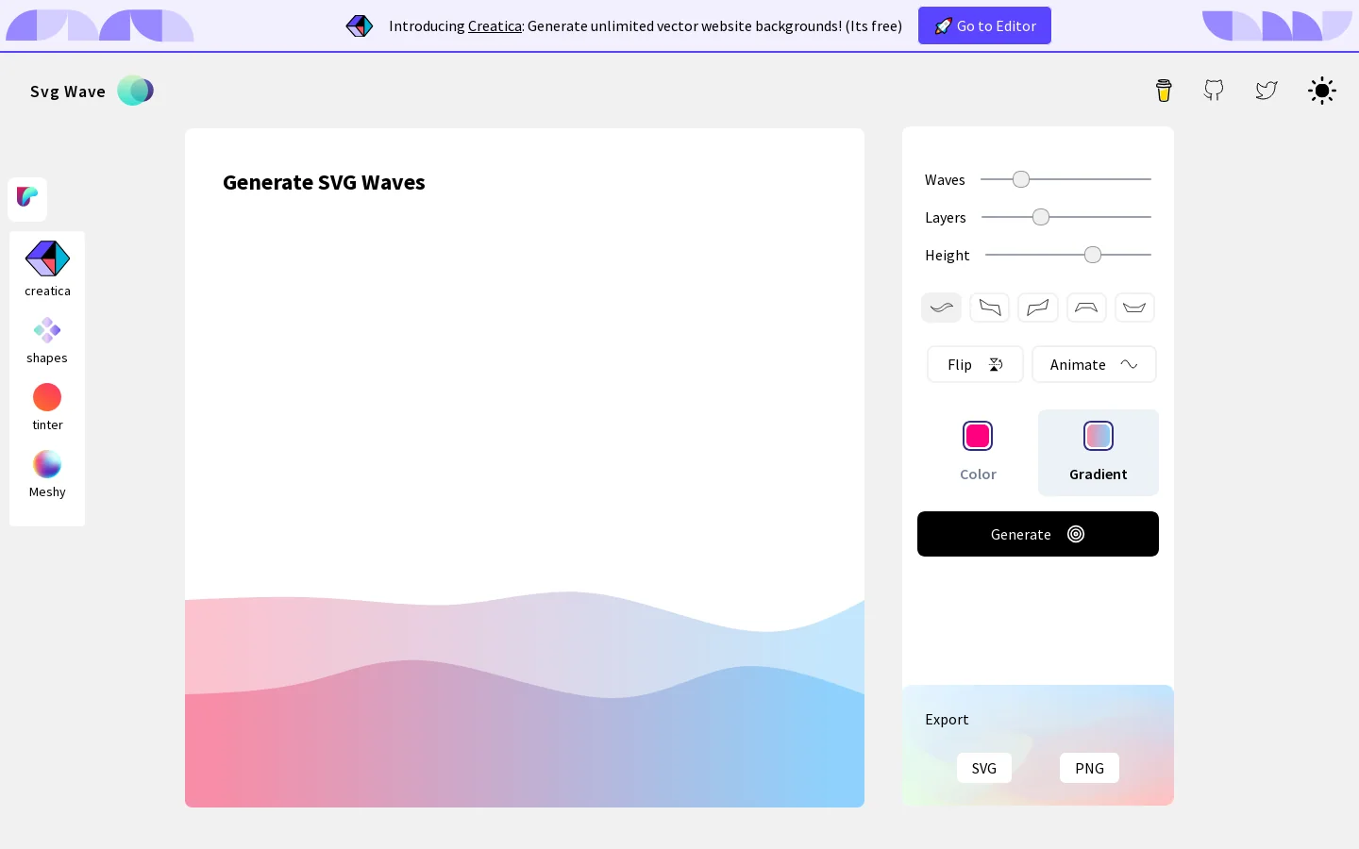Adjust the Height slider handle

(1093, 255)
